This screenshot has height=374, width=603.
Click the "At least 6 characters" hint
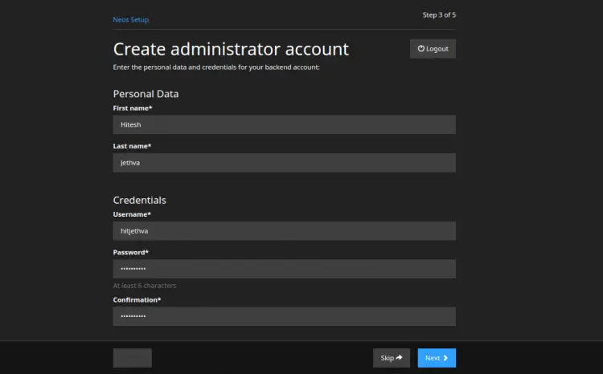tap(145, 285)
